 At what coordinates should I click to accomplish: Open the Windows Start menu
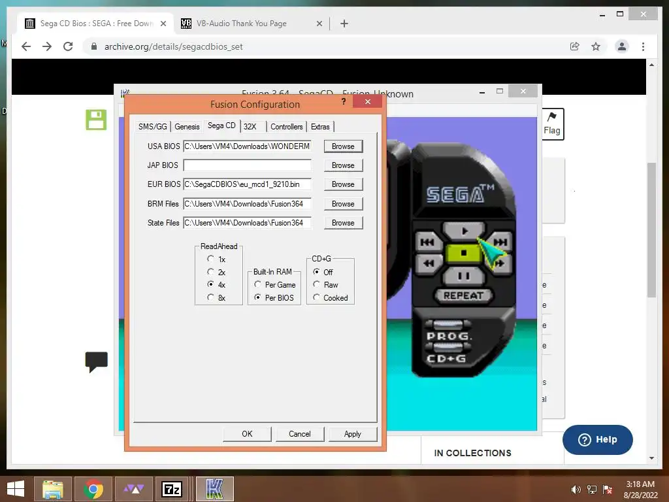tap(16, 489)
